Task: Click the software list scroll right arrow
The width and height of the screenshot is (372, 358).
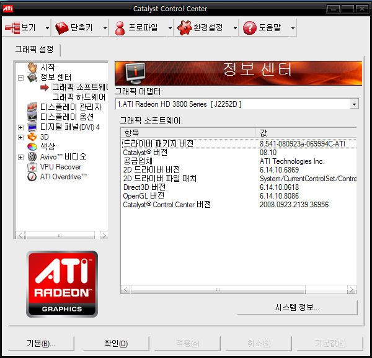Action: coord(352,290)
